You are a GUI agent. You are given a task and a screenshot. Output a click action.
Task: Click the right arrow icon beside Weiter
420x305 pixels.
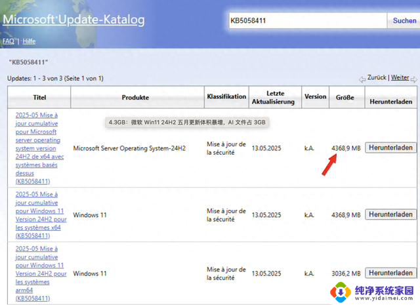tap(413, 79)
